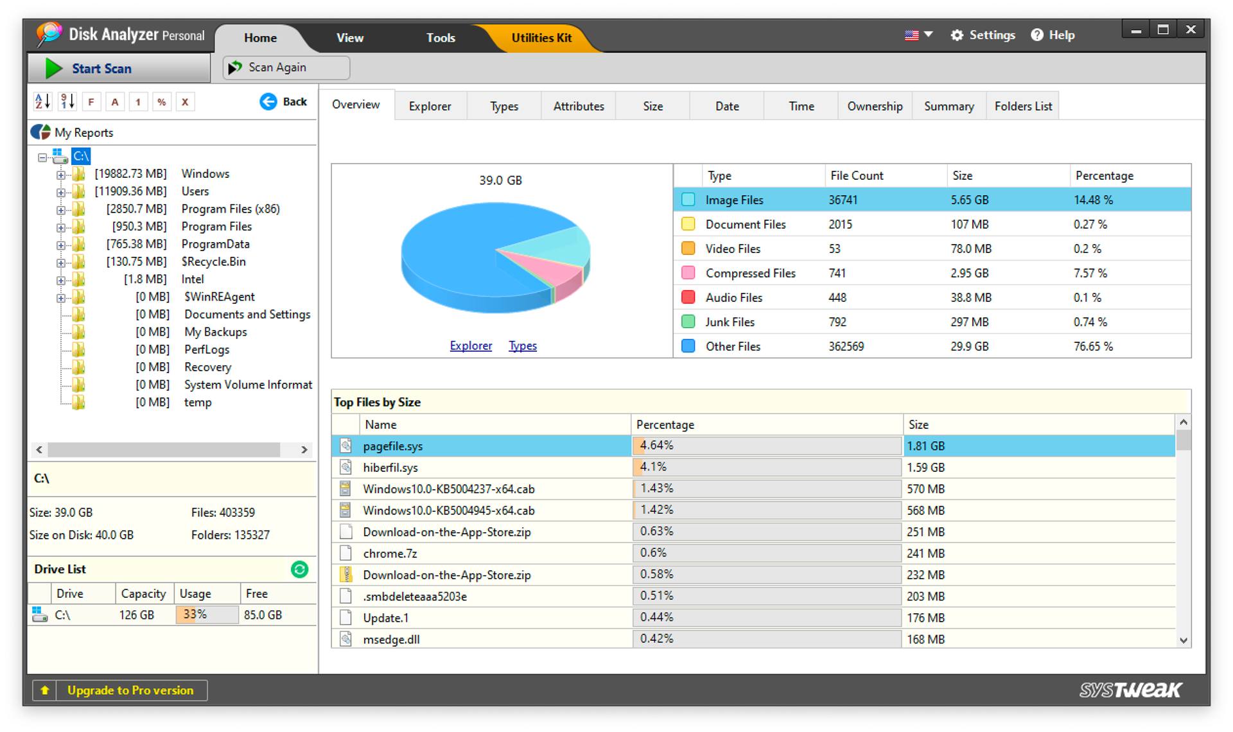
Task: Click the Start Scan button
Action: pos(119,68)
